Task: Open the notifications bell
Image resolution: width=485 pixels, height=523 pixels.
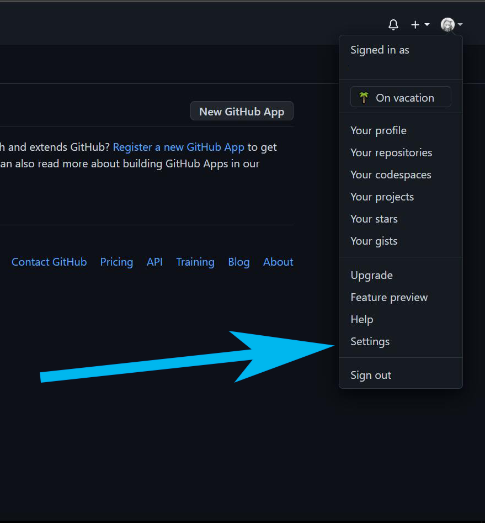Action: (x=393, y=24)
